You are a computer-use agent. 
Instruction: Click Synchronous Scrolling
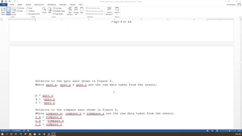pyautogui.click(x=95, y=11)
